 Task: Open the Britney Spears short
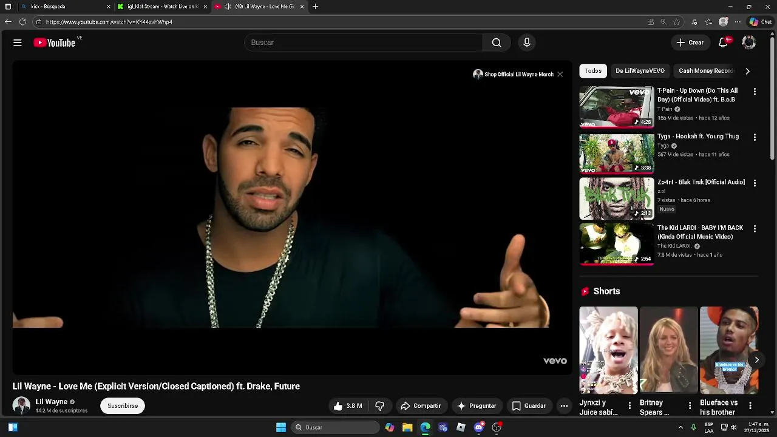click(668, 350)
